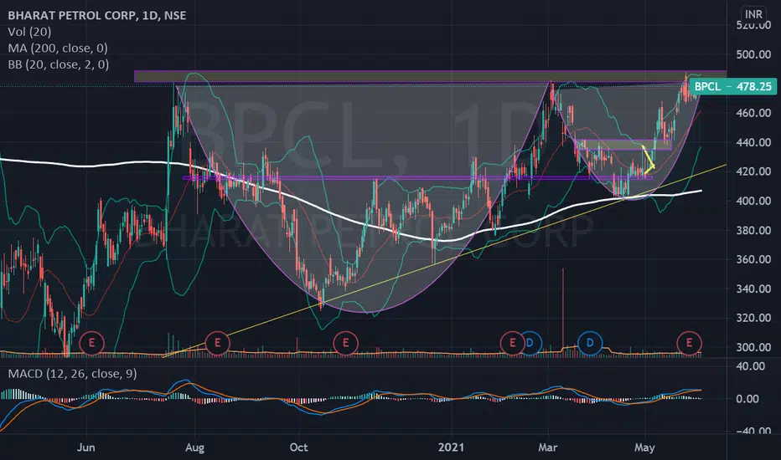Image resolution: width=781 pixels, height=460 pixels.
Task: Click the 320.00 price axis label
Action: pyautogui.click(x=753, y=318)
